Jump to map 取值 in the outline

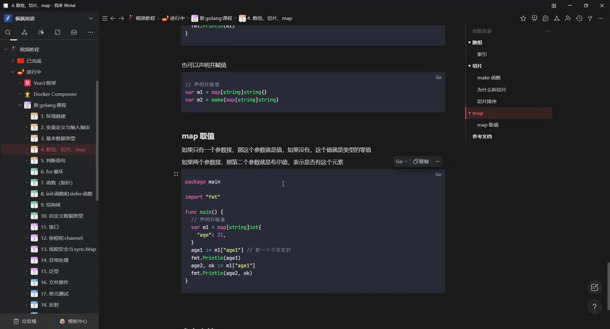pos(488,125)
